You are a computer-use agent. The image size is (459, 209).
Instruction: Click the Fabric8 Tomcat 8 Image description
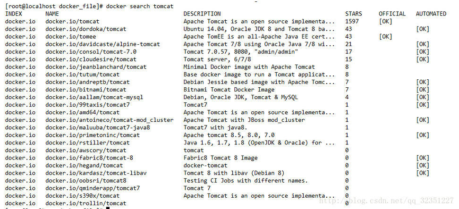coord(221,158)
